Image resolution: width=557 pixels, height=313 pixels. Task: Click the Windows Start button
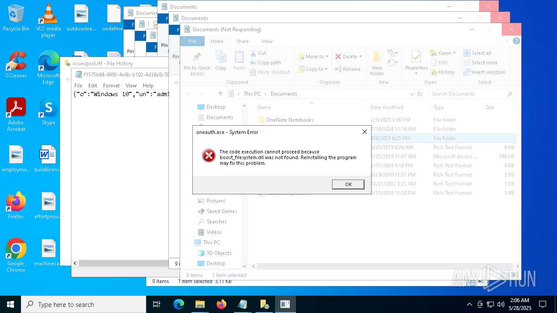click(x=10, y=304)
